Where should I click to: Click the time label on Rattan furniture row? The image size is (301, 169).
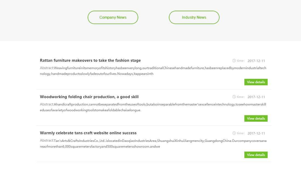pyautogui.click(x=241, y=61)
